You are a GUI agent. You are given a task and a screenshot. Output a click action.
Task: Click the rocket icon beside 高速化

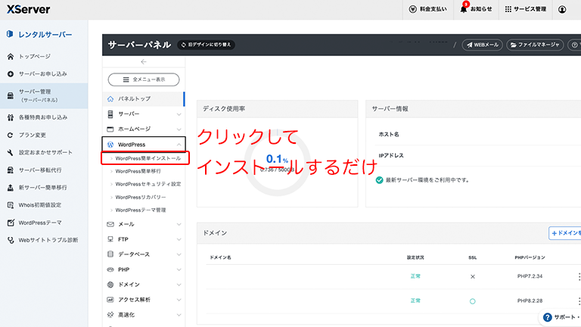[110, 315]
